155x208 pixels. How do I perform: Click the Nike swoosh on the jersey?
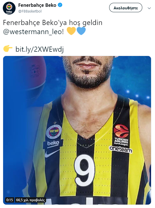(52, 153)
